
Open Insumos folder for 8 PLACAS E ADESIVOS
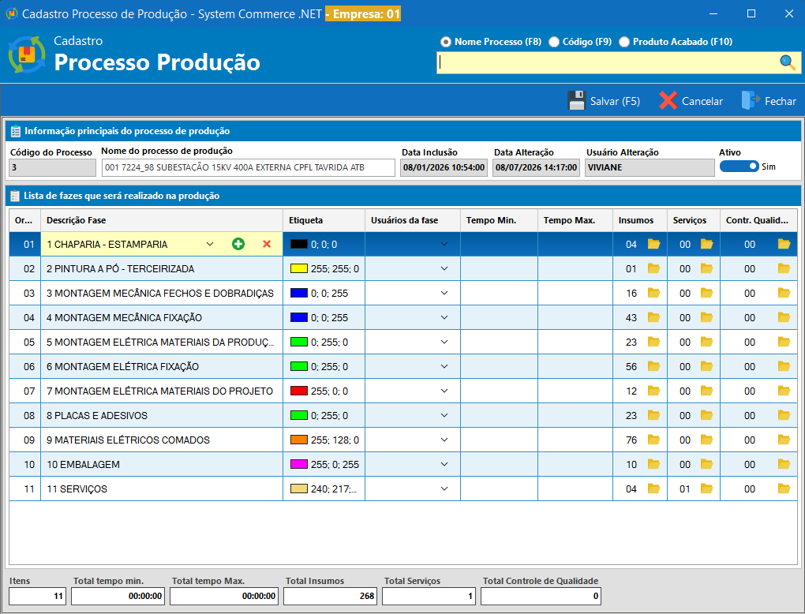tap(653, 415)
